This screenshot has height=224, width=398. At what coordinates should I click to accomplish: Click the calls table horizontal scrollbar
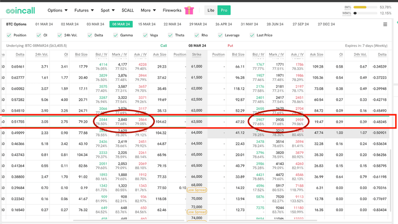(128, 221)
